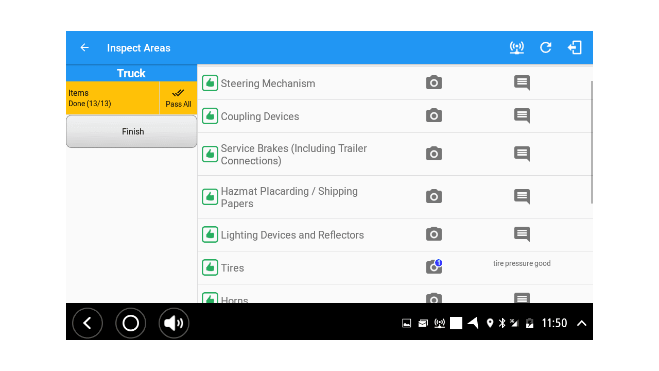
Task: Select the Coupling Devices label
Action: (x=260, y=116)
